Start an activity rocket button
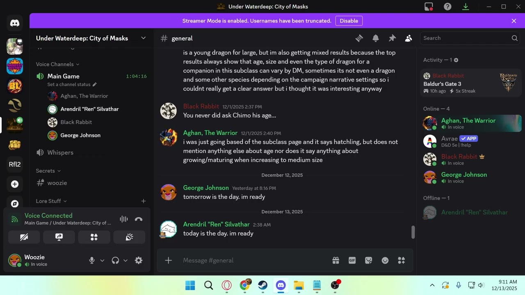The width and height of the screenshot is (525, 295). 94,237
